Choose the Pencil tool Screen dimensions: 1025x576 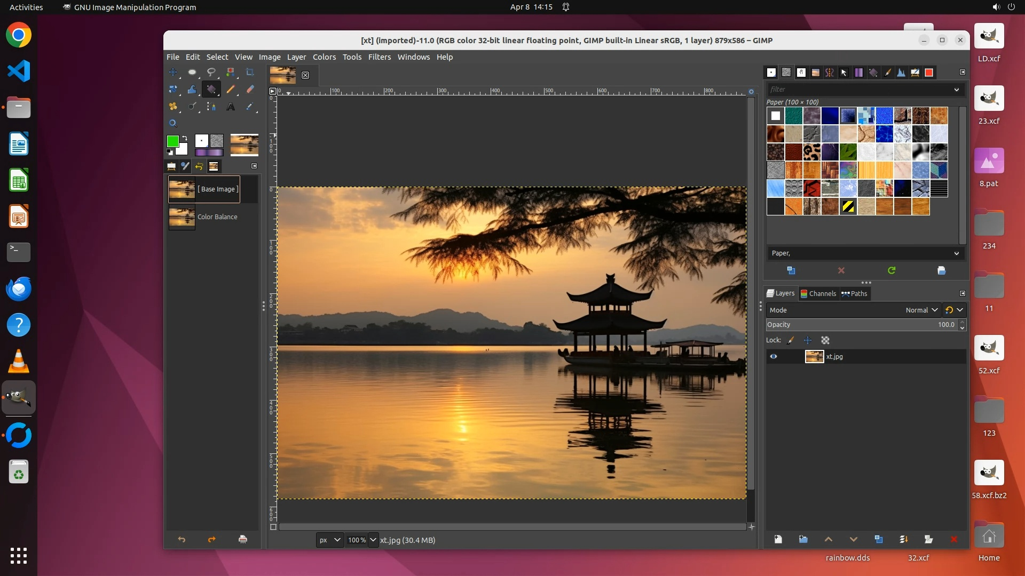click(x=231, y=89)
